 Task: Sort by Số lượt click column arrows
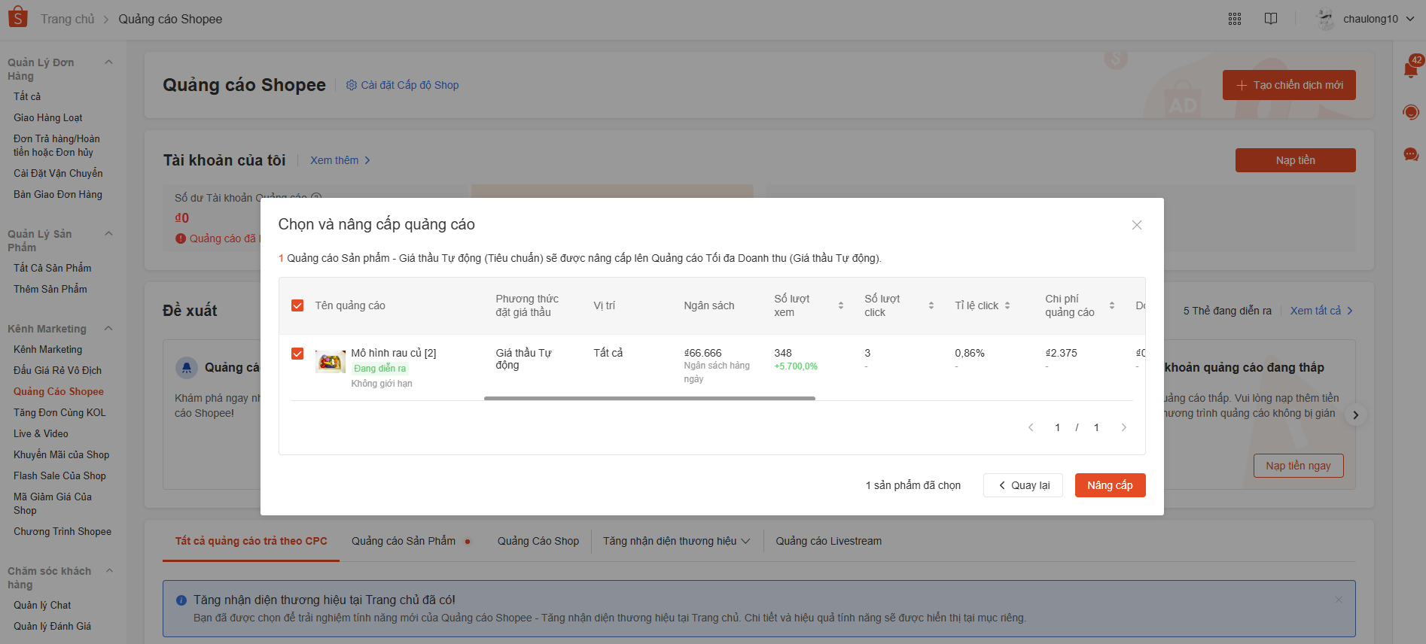931,305
